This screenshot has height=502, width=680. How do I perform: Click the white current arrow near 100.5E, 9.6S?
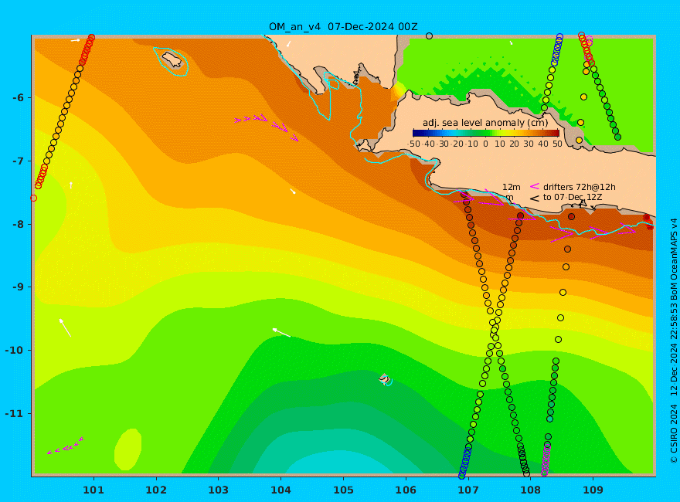[x=65, y=327]
